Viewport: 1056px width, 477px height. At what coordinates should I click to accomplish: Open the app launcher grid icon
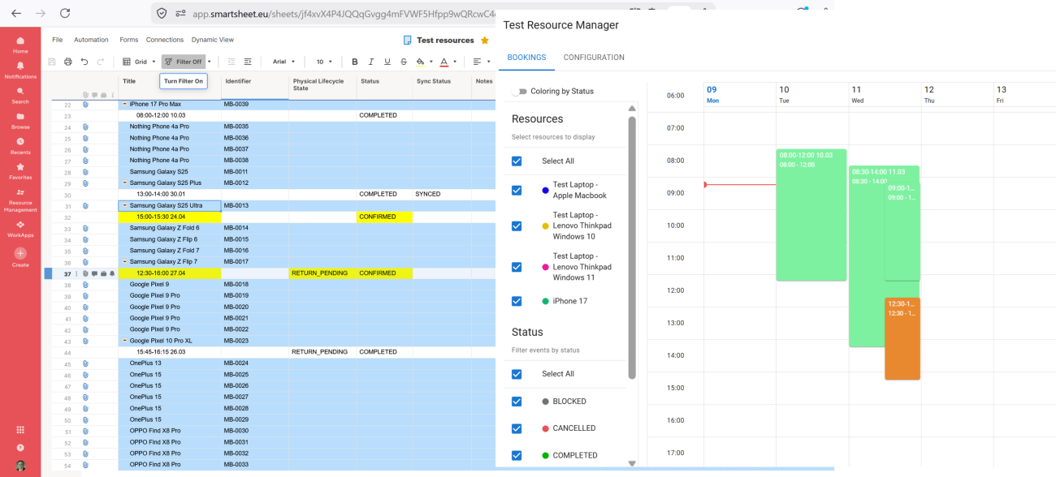pos(20,429)
